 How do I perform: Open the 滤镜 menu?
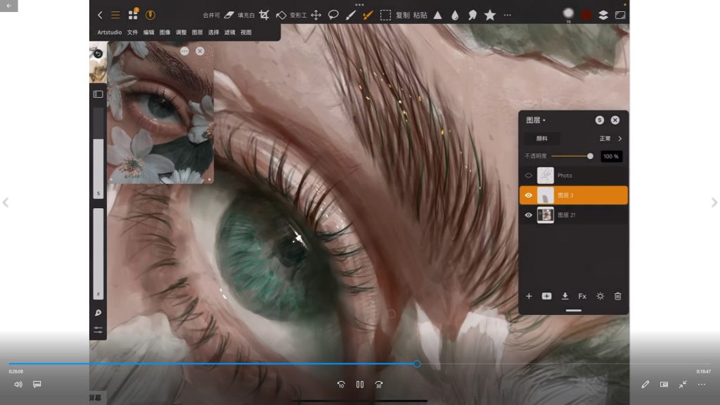(230, 32)
